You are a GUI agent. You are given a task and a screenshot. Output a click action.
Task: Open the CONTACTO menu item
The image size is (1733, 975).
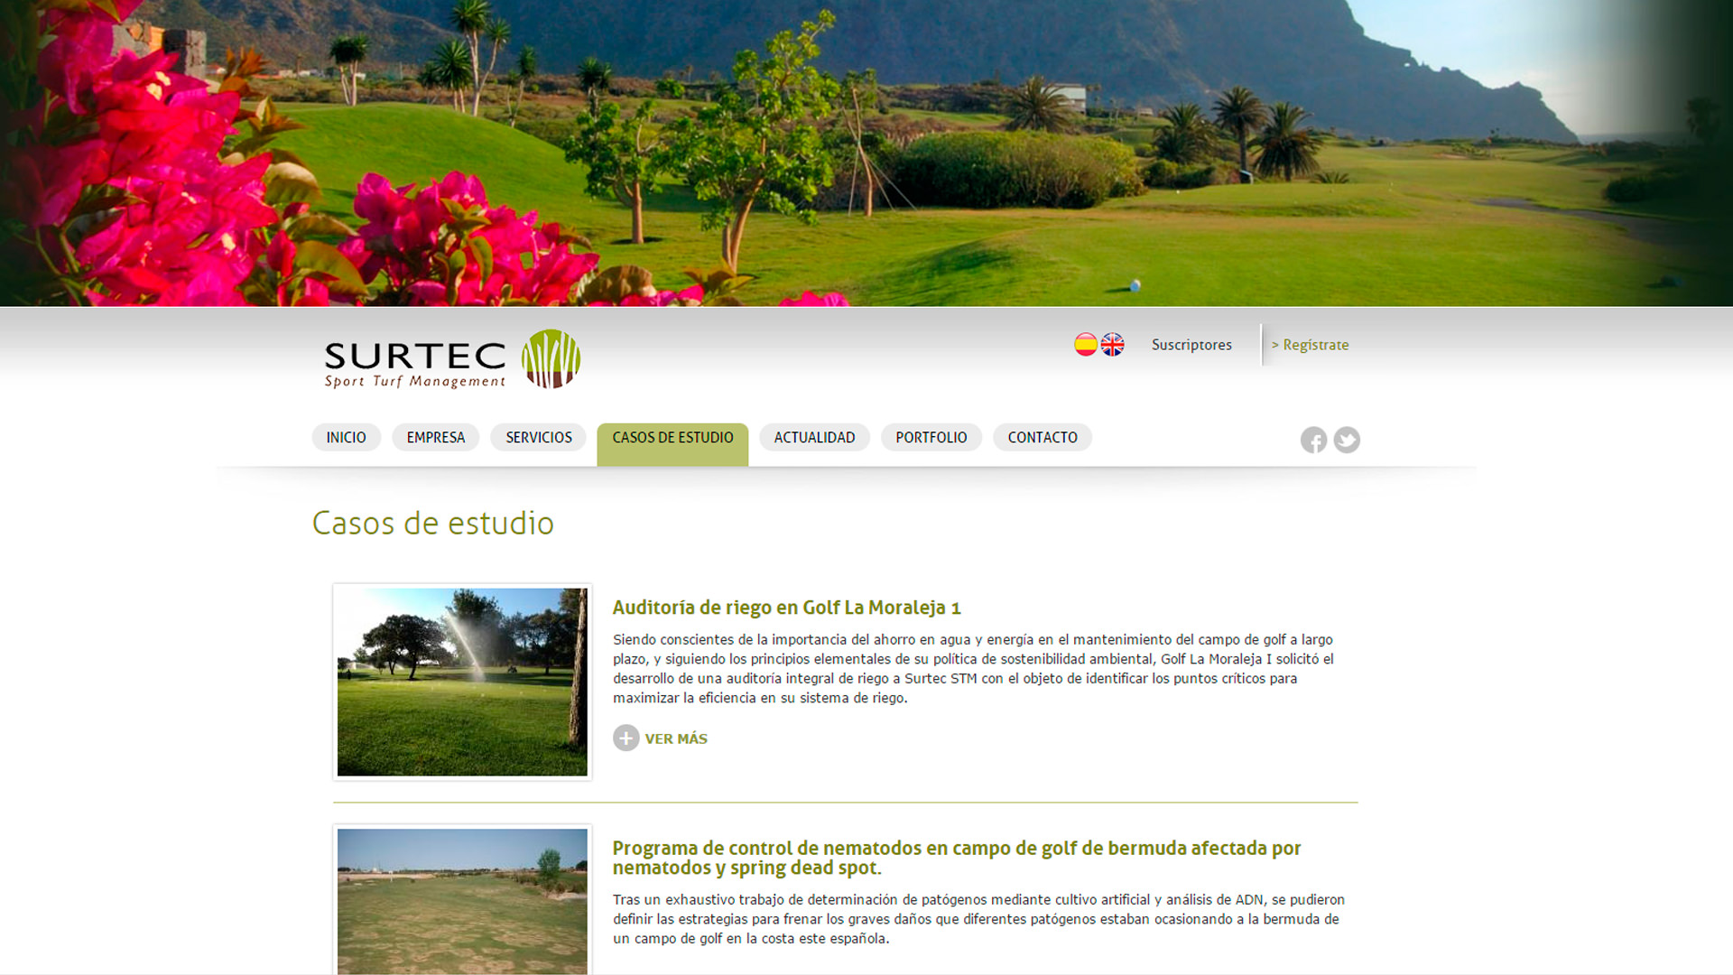1043,437
